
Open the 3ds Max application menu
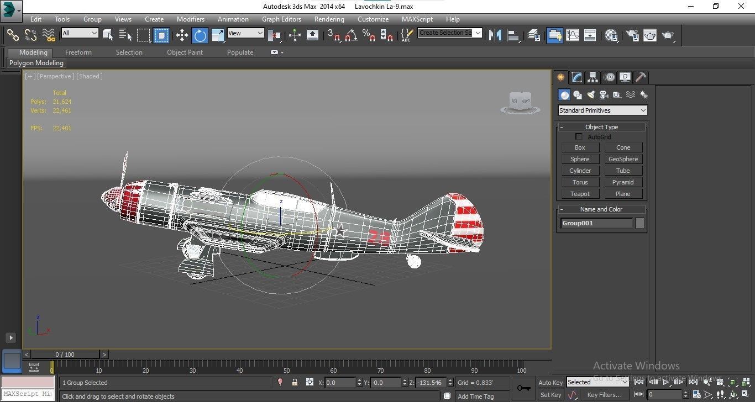(11, 9)
